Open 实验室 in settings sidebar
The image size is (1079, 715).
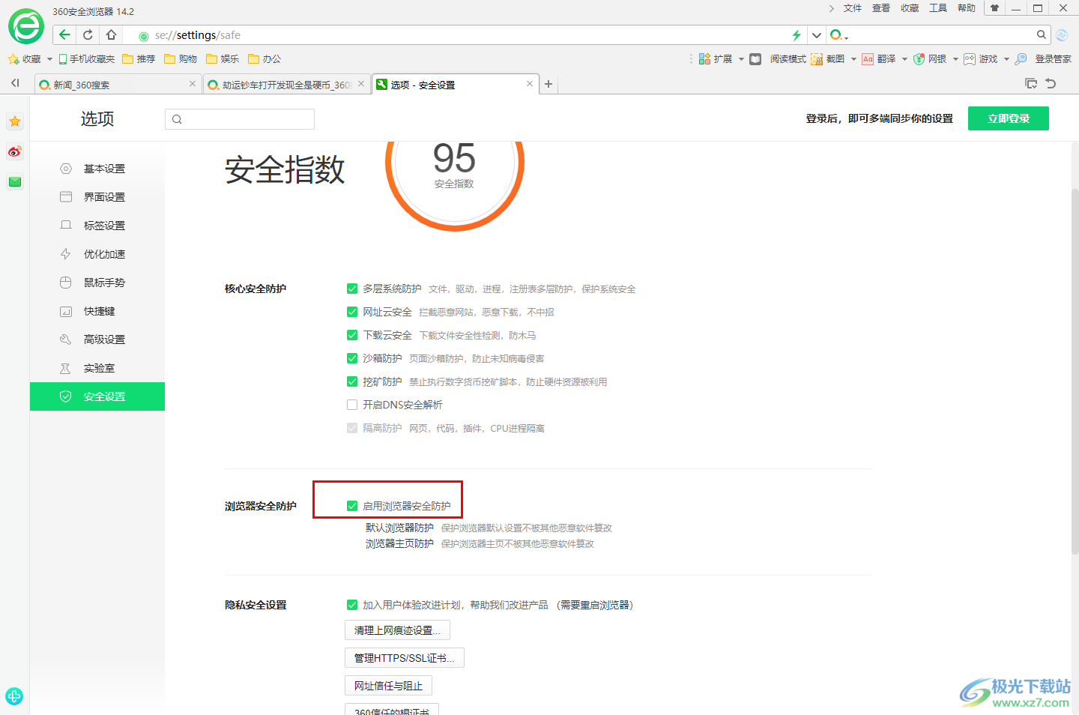(97, 368)
